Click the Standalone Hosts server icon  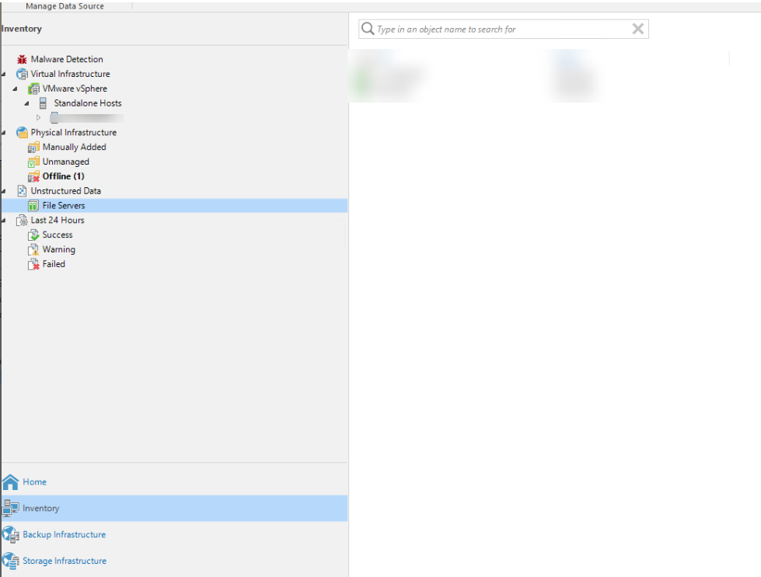pyautogui.click(x=44, y=103)
